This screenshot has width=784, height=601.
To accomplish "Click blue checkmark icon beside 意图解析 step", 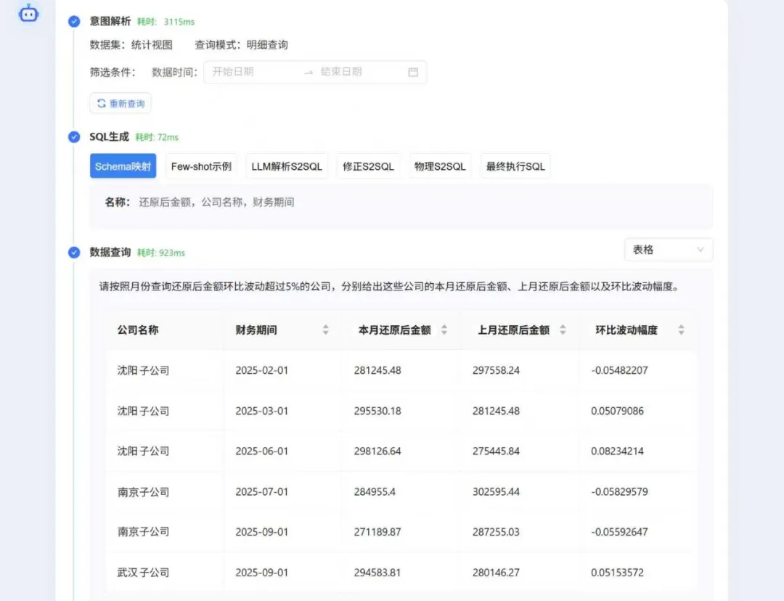I will pyautogui.click(x=73, y=21).
